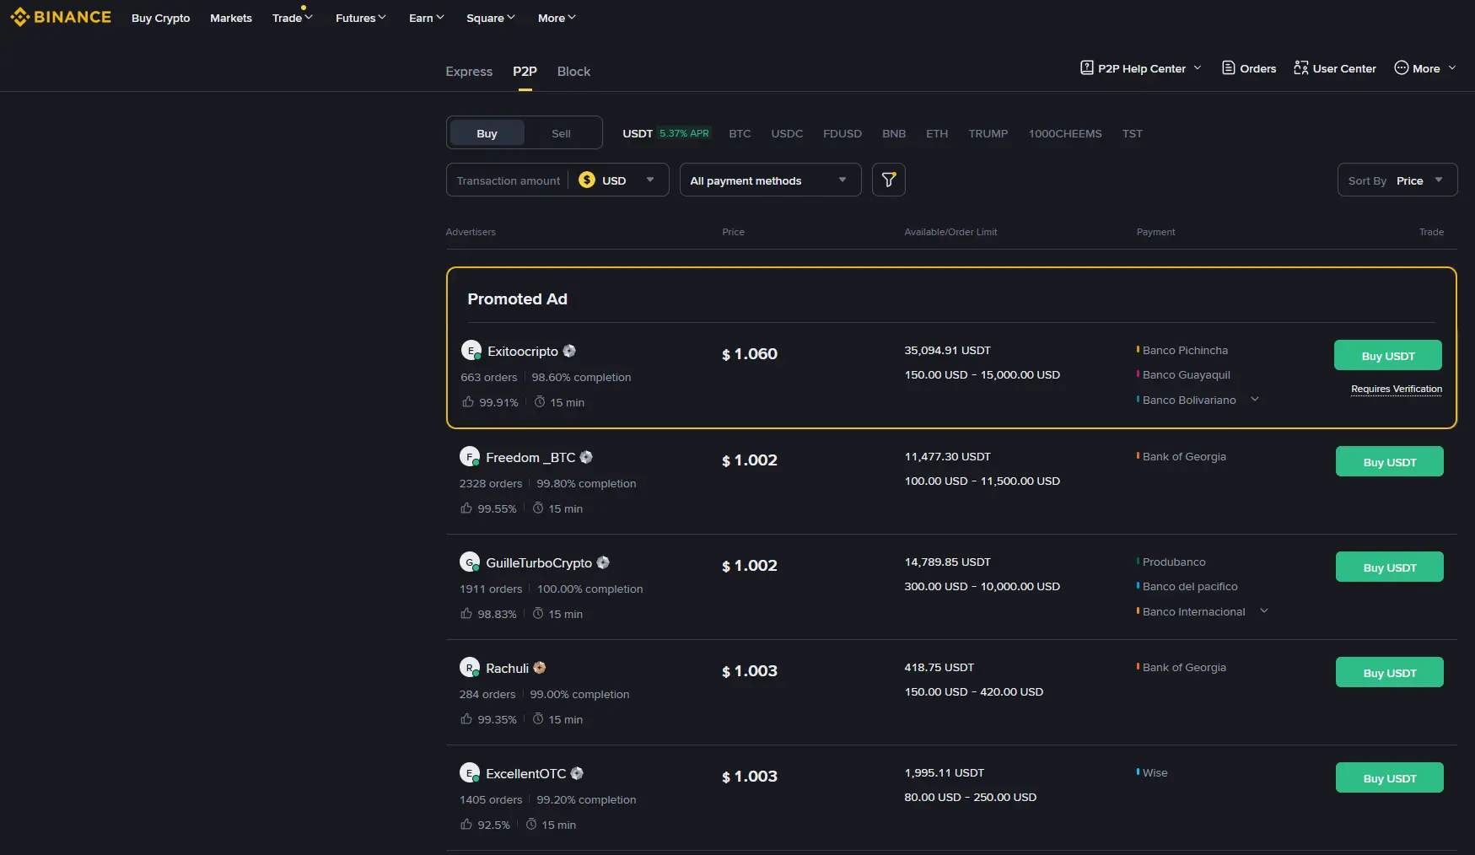The height and width of the screenshot is (855, 1475).
Task: Click the Requires Verification link
Action: pos(1397,389)
